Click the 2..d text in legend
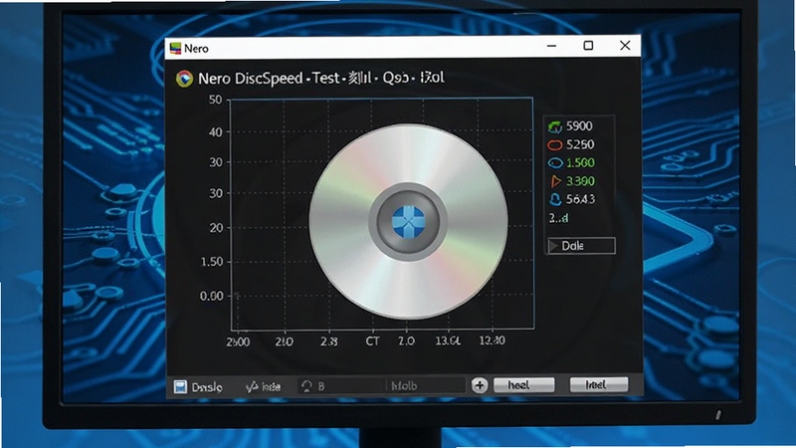 tap(558, 218)
